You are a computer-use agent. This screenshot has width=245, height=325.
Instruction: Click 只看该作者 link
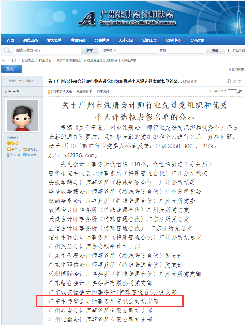[x=84, y=92]
